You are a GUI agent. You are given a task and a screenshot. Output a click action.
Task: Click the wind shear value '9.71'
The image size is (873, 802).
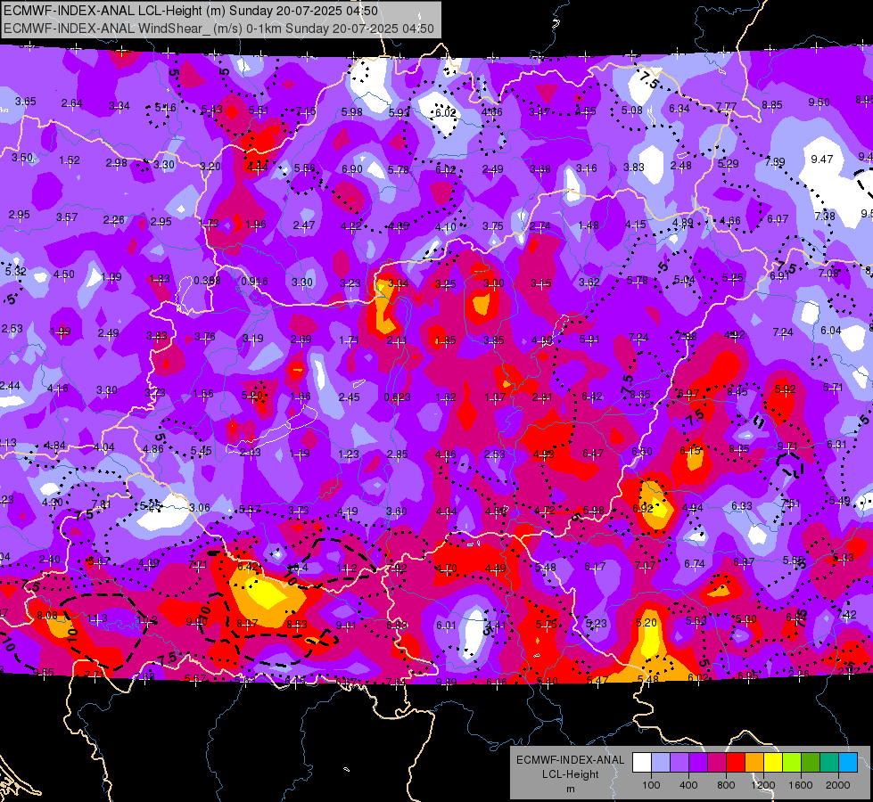click(x=787, y=446)
